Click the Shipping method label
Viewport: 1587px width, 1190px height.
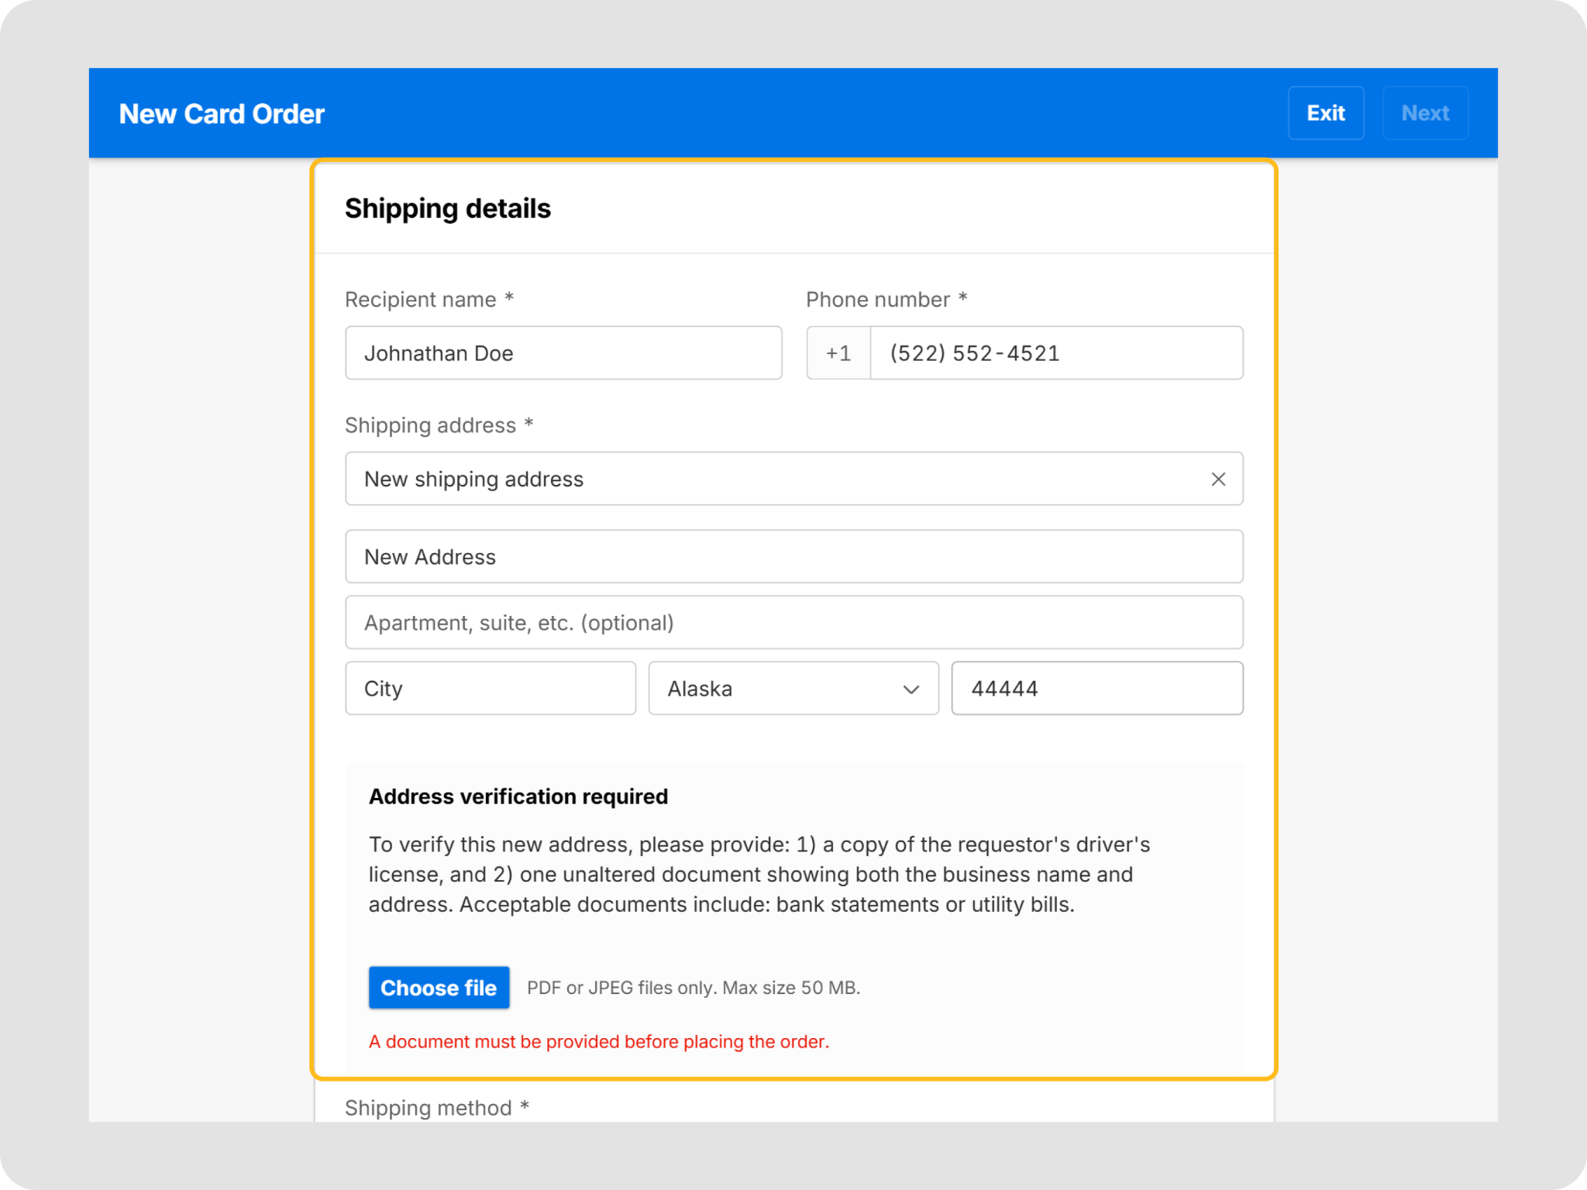coord(436,1108)
